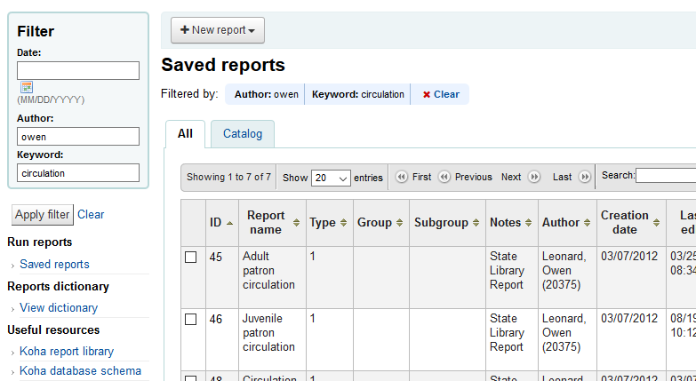Clear the active filters with red X
Viewport: 696px width, 381px height.
441,94
